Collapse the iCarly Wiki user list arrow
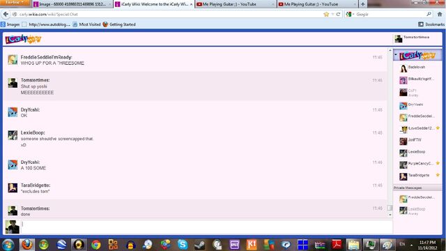Viewport: 446px width, 251px height. pos(396,54)
